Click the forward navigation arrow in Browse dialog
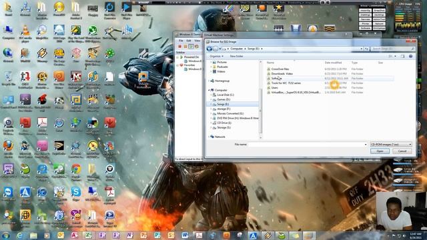 click(216, 49)
